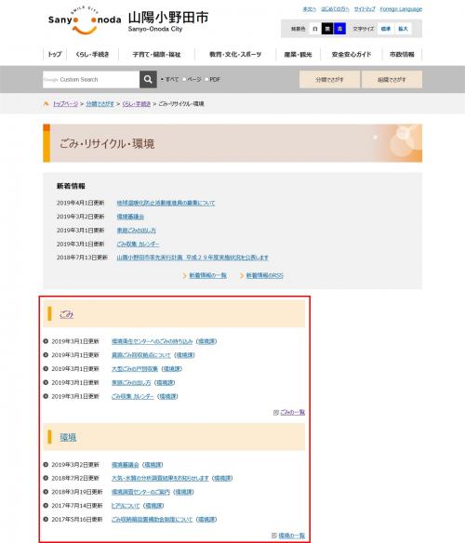Viewport: 465px width, 543px height.
Task: Click the Sanyo-Onoda smile city logo
Action: tap(85, 20)
